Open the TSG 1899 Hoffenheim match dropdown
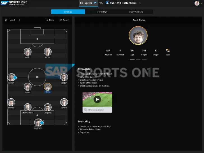This screenshot has height=153, width=204. [140, 3]
